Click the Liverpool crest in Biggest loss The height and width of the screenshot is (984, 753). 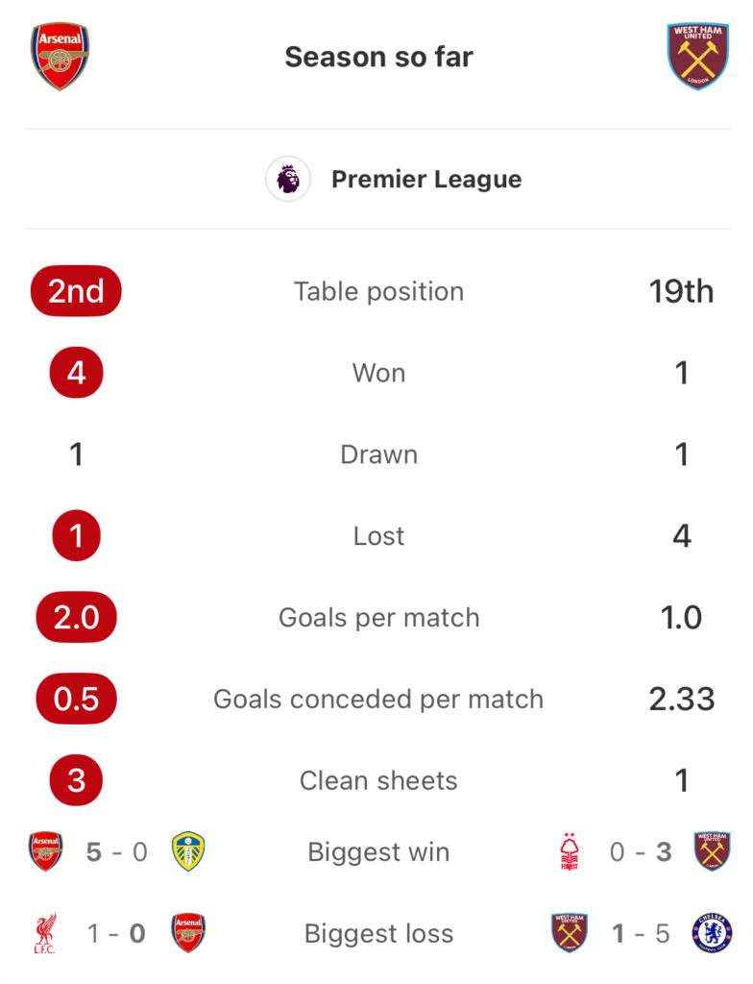[x=45, y=933]
